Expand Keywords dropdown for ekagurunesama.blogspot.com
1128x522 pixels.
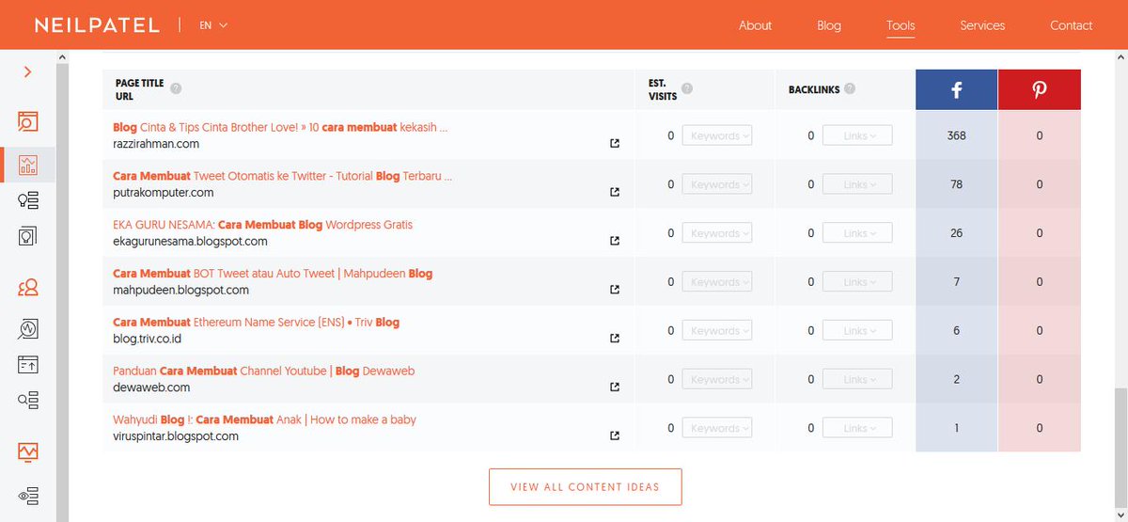(717, 233)
